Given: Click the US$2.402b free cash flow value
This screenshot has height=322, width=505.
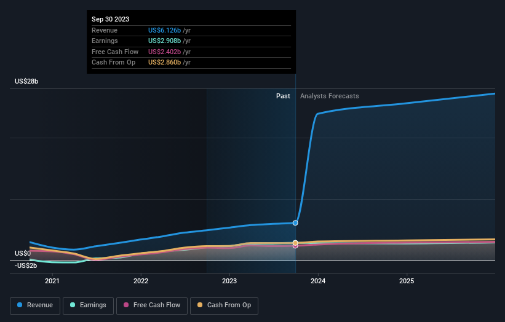Looking at the screenshot, I should [165, 52].
